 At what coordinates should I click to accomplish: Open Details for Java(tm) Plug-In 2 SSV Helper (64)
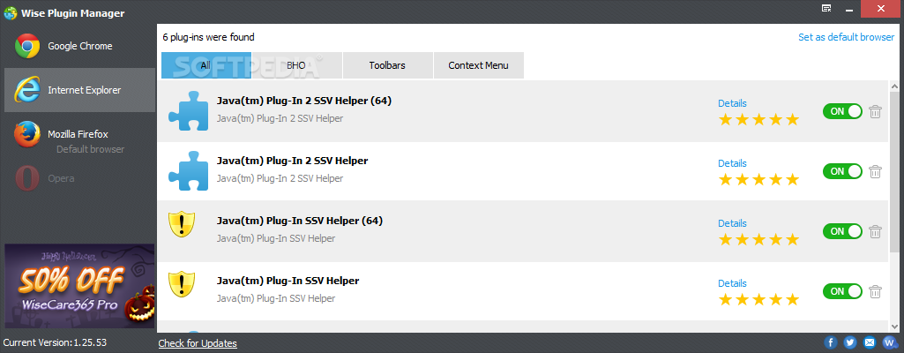click(732, 103)
